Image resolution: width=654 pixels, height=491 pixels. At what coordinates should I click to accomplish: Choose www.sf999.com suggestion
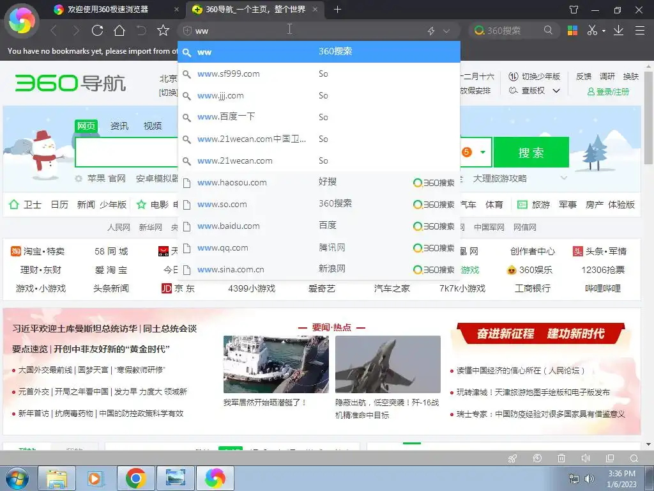tap(319, 74)
